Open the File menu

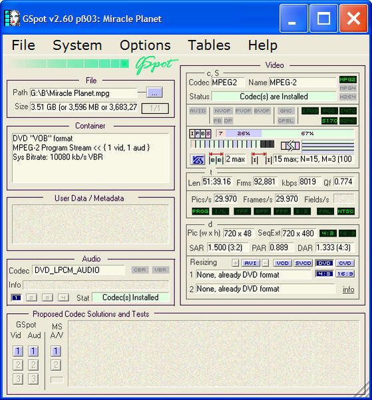pos(23,45)
